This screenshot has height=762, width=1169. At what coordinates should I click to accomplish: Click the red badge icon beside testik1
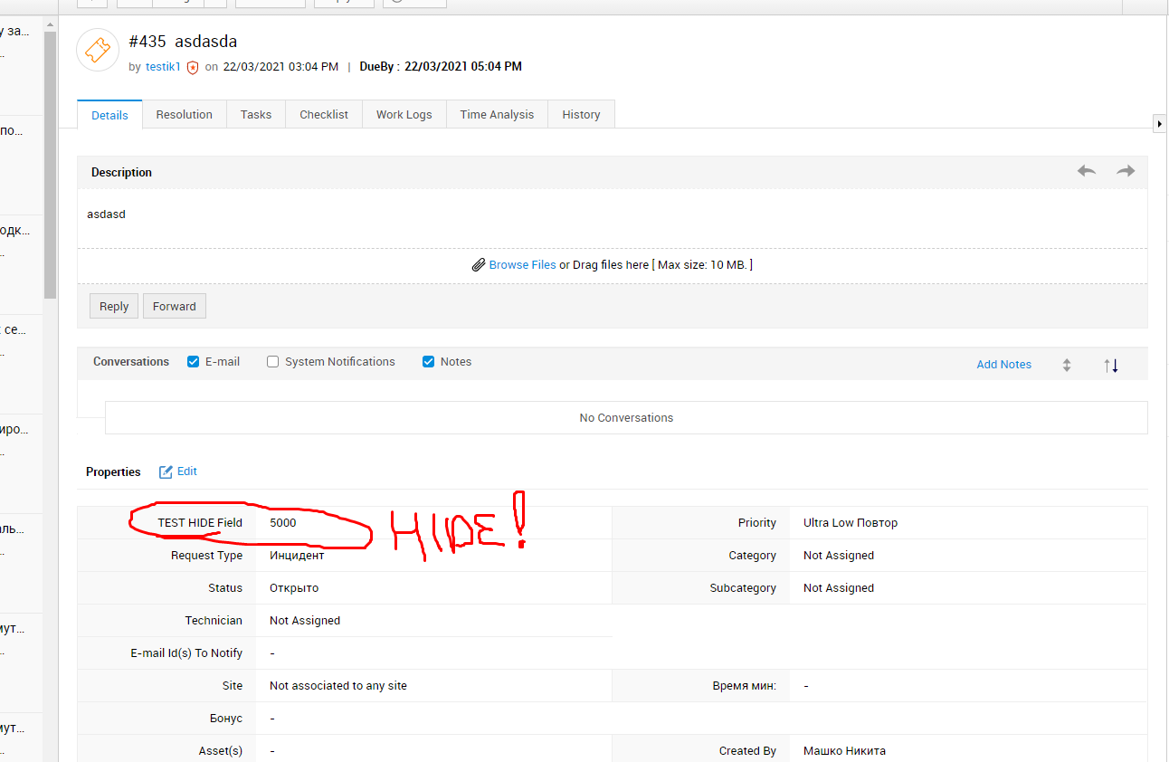(193, 67)
